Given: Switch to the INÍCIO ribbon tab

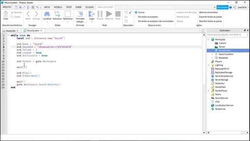Looking at the screenshot, I should (47, 7).
